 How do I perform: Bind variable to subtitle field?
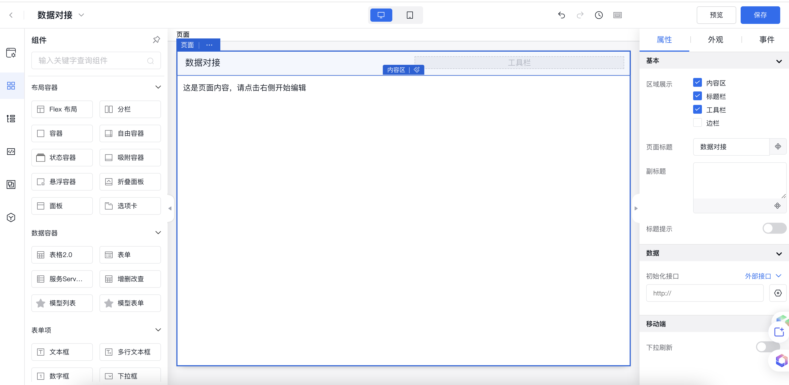(x=777, y=206)
